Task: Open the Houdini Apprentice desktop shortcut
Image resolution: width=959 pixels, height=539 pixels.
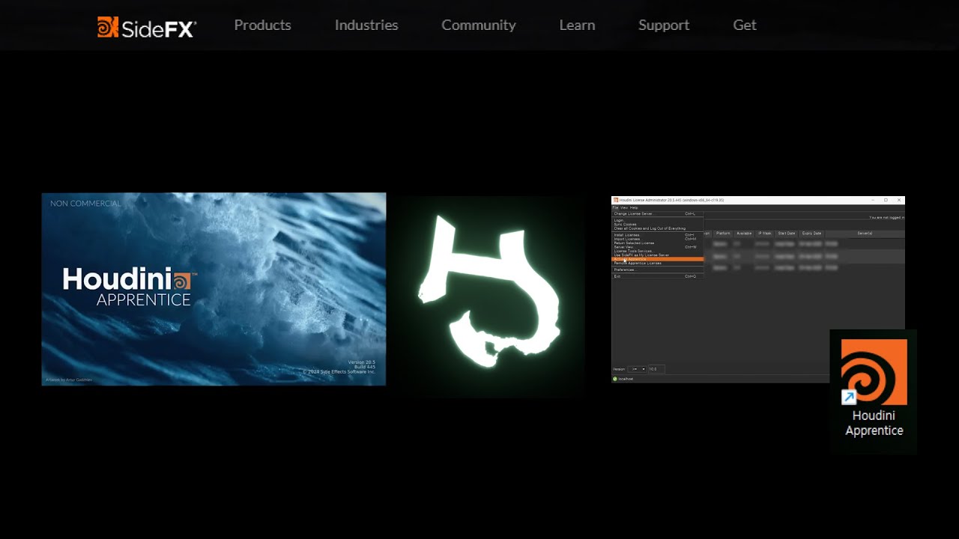Action: (x=874, y=389)
